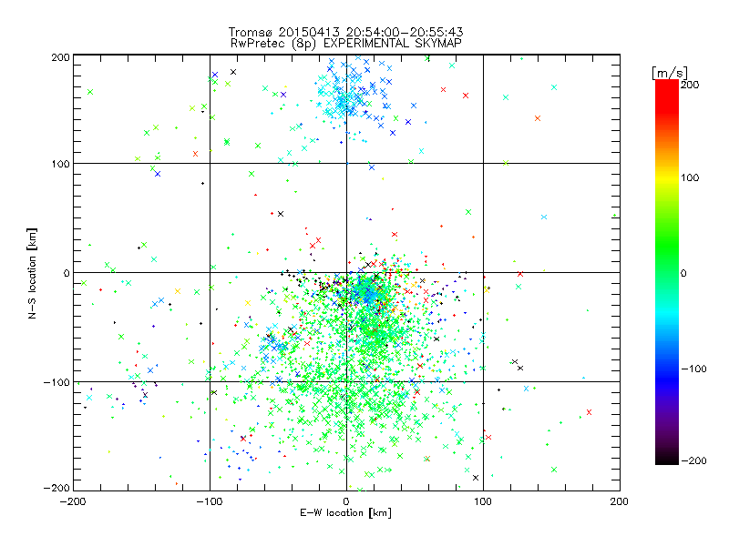Viewport: 729px width, 546px height.
Task: Click the 'E-W location [km]' axis label
Action: coord(346,512)
